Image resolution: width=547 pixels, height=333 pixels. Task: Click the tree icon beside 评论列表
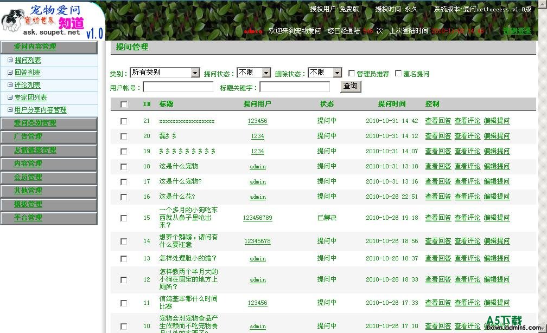tap(10, 85)
